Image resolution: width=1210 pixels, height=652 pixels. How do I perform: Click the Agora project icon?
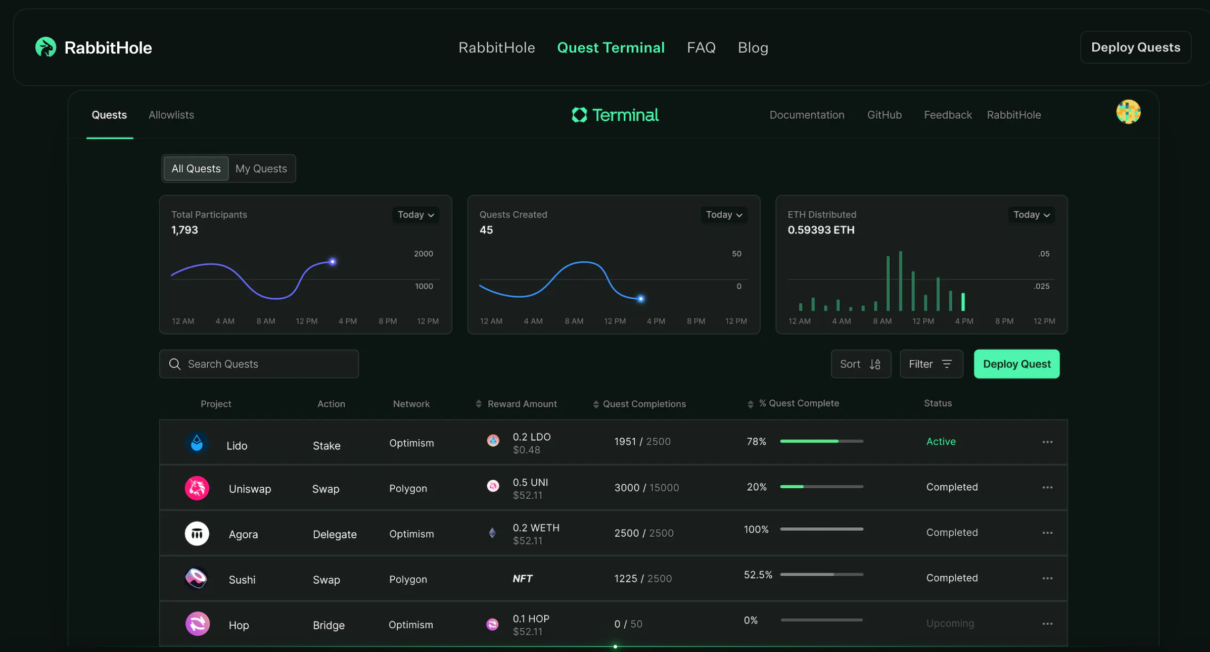click(197, 534)
